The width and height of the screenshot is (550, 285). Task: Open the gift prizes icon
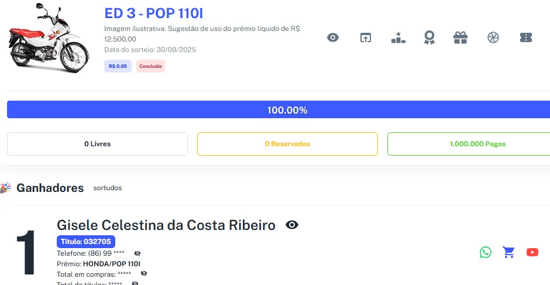tap(460, 37)
